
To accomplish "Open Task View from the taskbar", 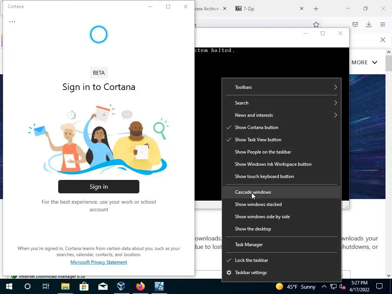I will click(46, 286).
